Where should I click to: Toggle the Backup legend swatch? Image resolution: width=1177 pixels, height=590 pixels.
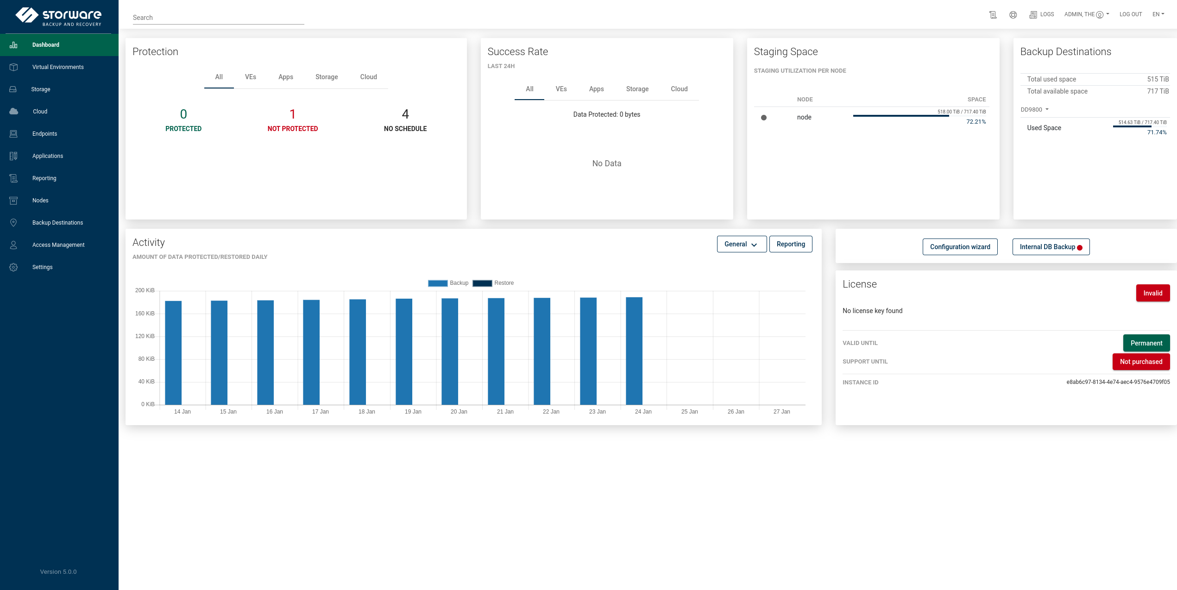coord(438,283)
